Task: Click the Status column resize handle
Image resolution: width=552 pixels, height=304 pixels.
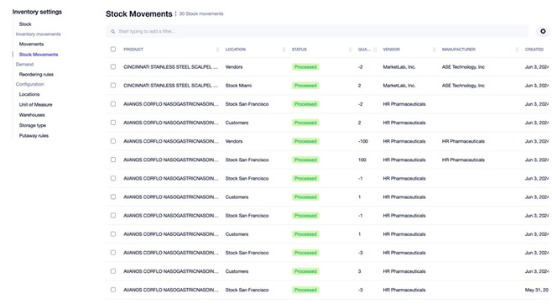Action: point(350,50)
